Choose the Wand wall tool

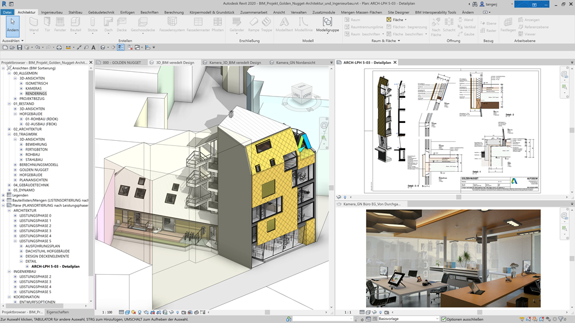pos(34,25)
